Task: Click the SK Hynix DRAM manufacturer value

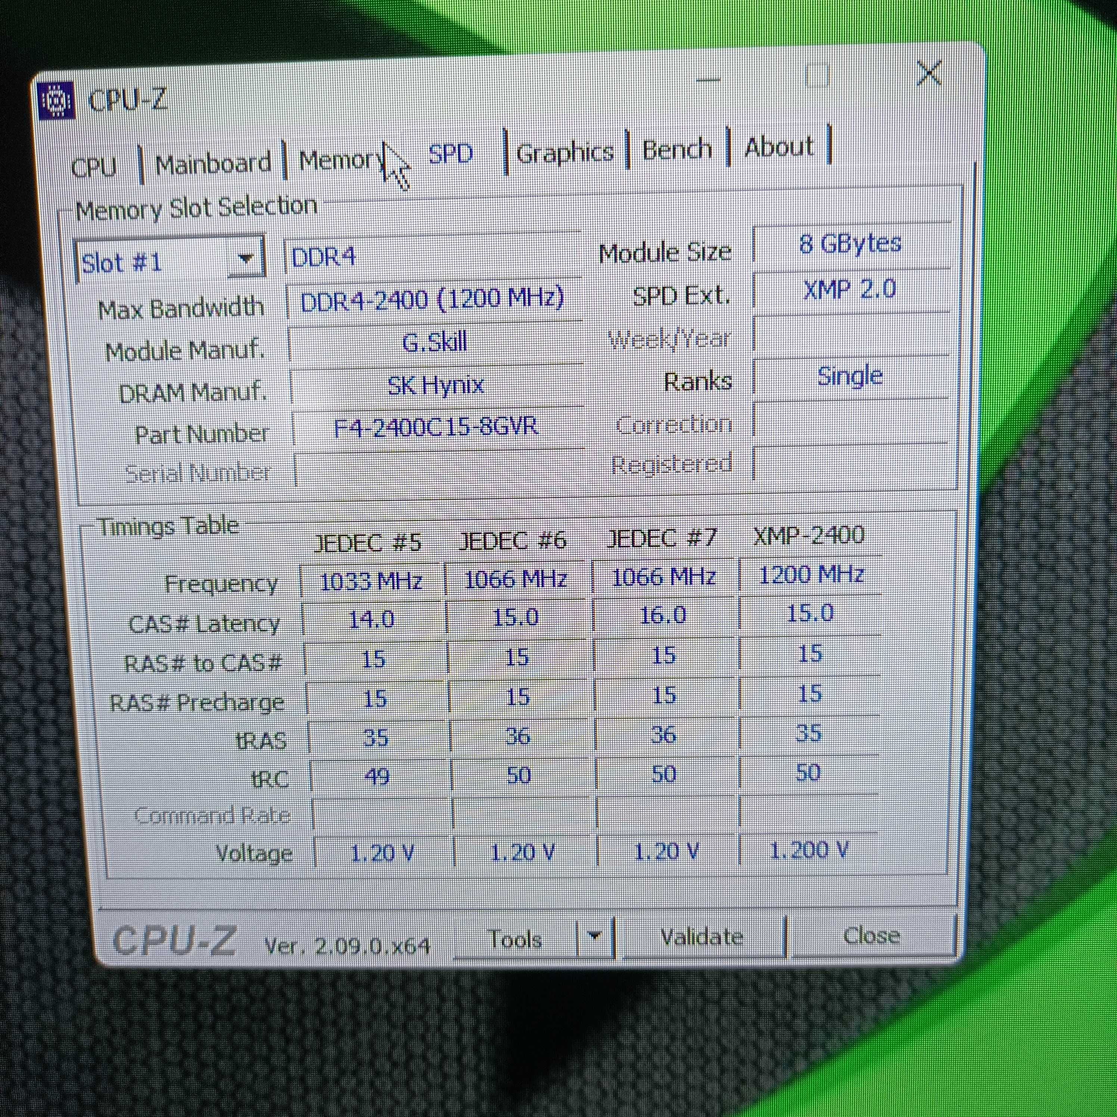Action: (x=436, y=385)
